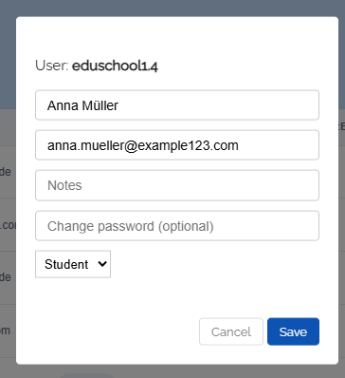The image size is (345, 378).
Task: Cancel editing the user
Action: [x=231, y=331]
